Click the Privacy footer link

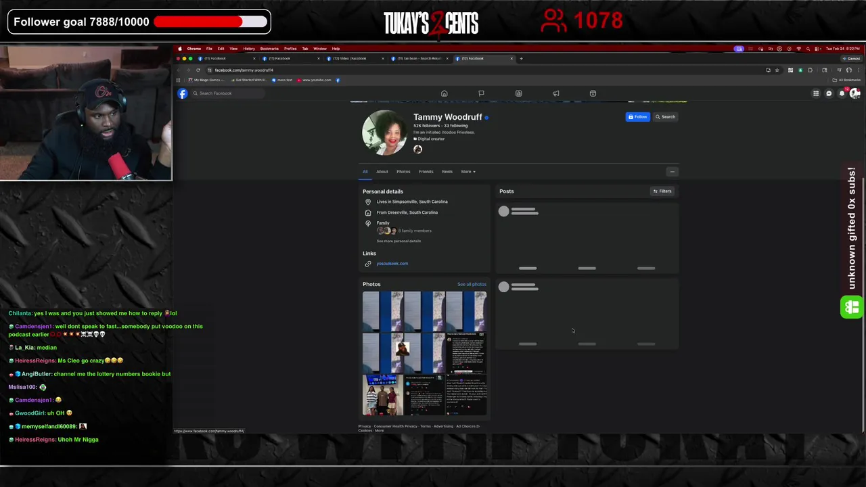click(x=364, y=426)
